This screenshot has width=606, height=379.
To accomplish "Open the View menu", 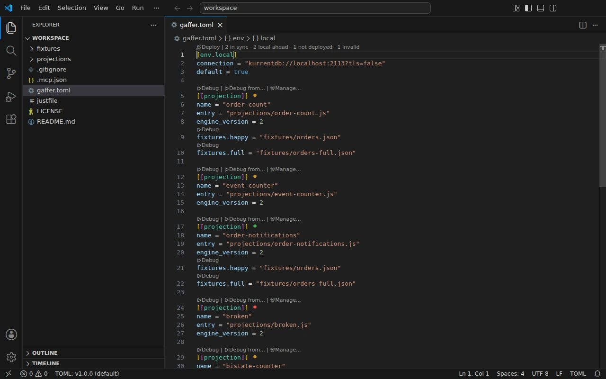I will pyautogui.click(x=101, y=8).
